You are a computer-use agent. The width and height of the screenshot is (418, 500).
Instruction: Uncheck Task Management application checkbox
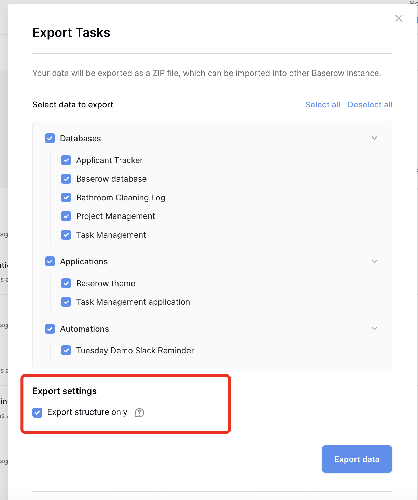(x=66, y=302)
